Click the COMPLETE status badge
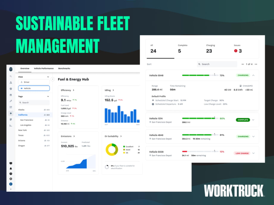The image size is (274, 205). pyautogui.click(x=243, y=120)
